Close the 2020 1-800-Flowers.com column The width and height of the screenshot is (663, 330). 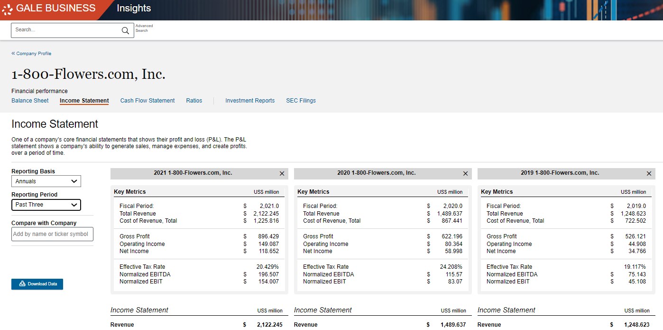point(465,174)
